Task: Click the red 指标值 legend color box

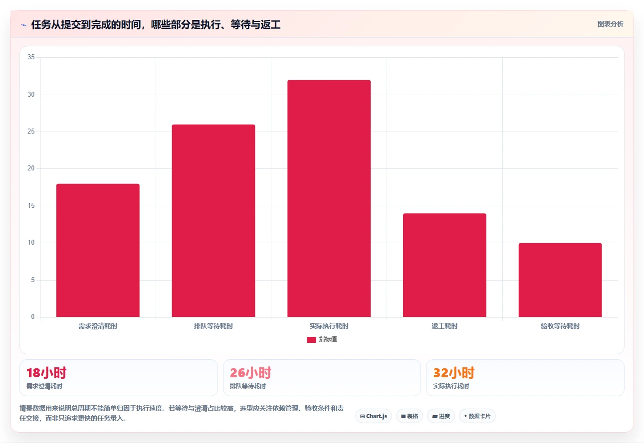Action: [x=311, y=339]
